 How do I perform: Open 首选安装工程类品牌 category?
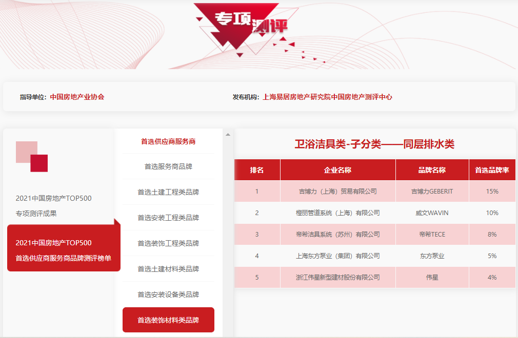tap(168, 218)
